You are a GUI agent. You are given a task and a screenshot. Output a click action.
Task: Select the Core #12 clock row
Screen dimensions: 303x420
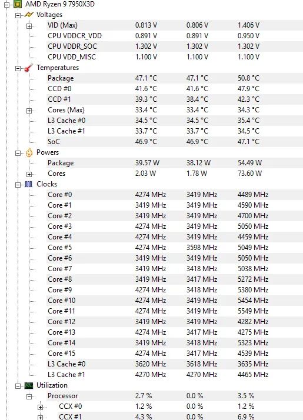point(175,321)
